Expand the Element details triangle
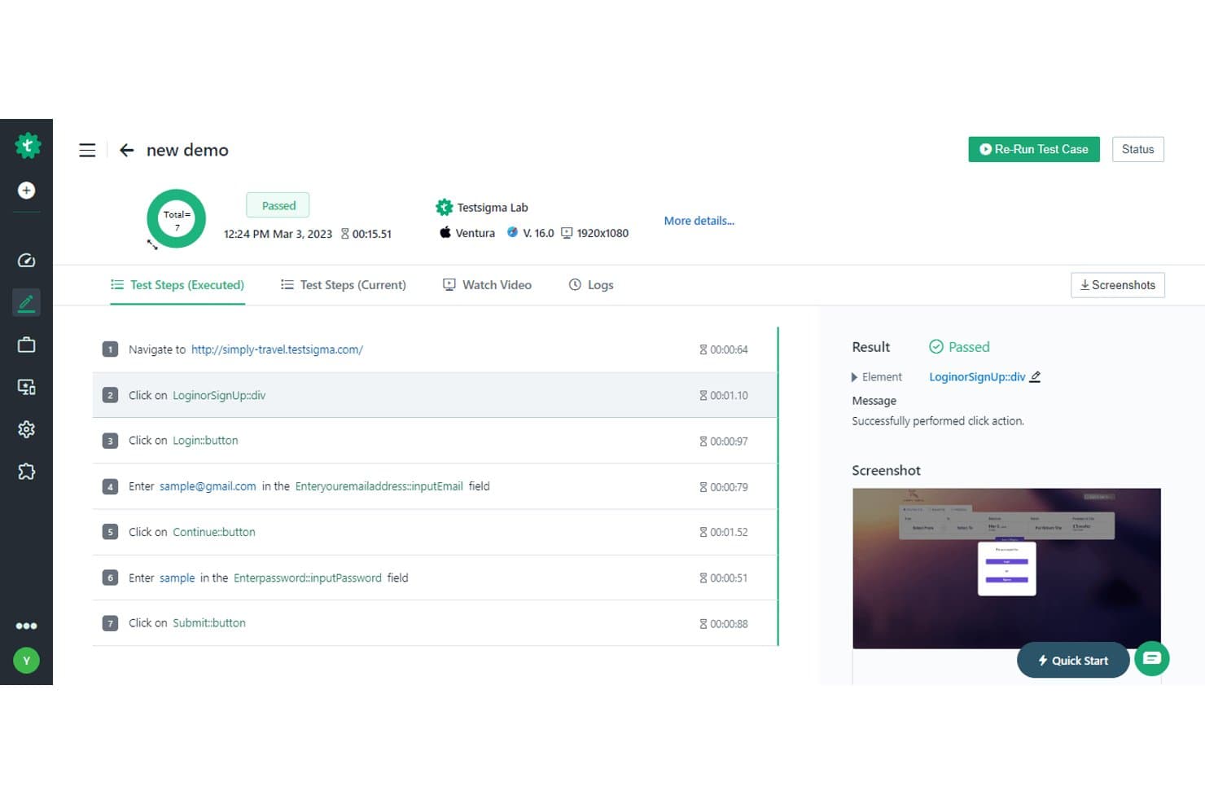This screenshot has width=1205, height=804. (854, 377)
